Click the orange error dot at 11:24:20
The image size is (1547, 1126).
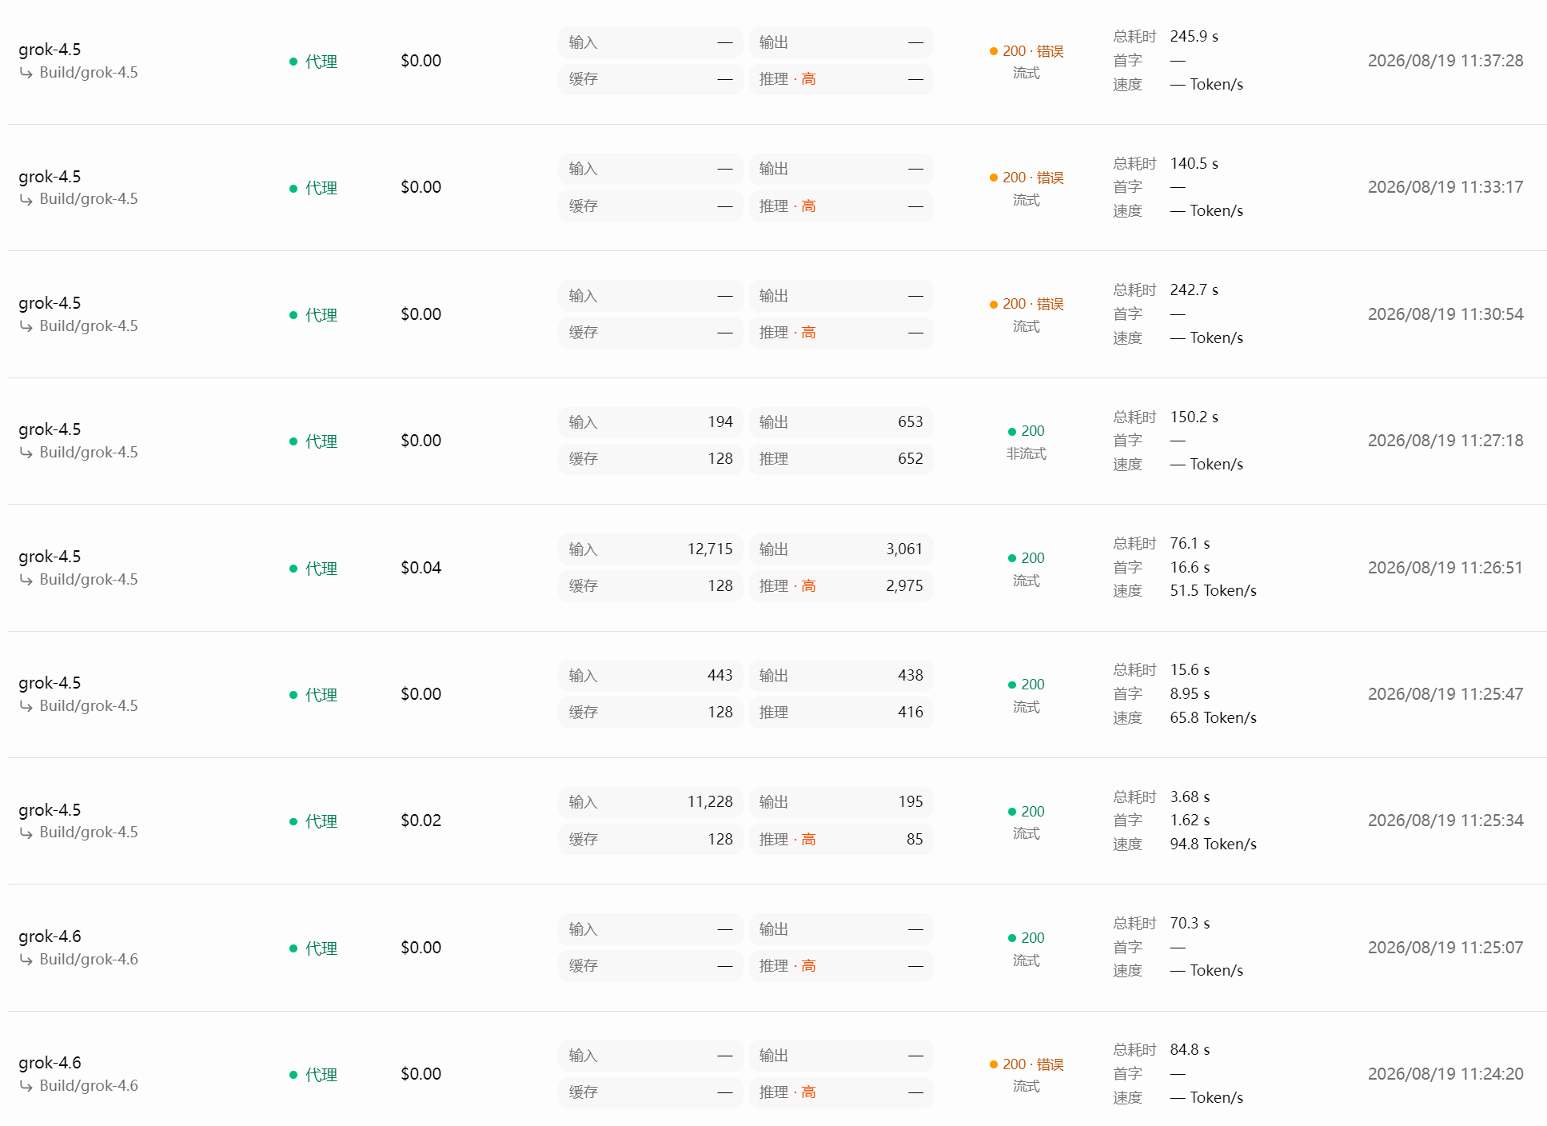point(994,1064)
